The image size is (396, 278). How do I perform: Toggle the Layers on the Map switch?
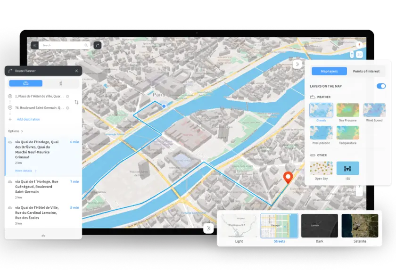pyautogui.click(x=381, y=86)
